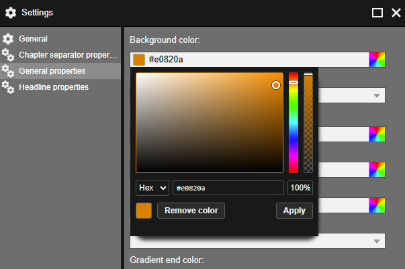The height and width of the screenshot is (269, 405).
Task: Select General properties in the sidebar
Action: pos(60,71)
